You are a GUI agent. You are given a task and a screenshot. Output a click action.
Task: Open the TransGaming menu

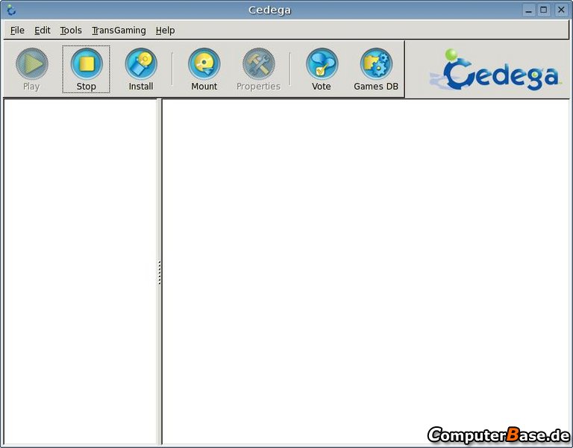click(x=119, y=31)
